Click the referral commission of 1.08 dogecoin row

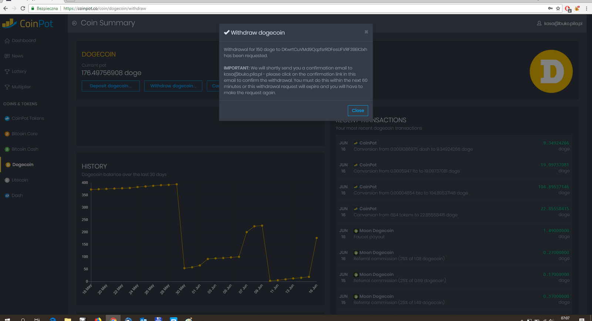coord(454,255)
